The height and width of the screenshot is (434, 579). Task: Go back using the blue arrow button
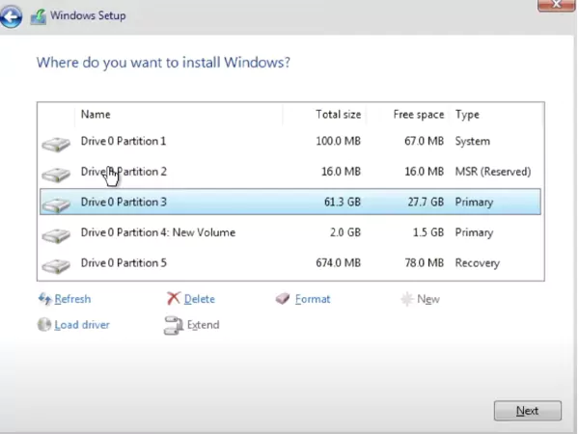(11, 16)
